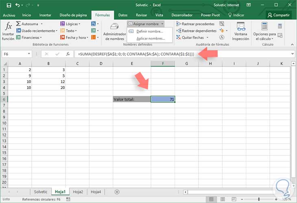Switch to the Hoja4 sheet tab
The height and width of the screenshot is (203, 297).
click(96, 192)
